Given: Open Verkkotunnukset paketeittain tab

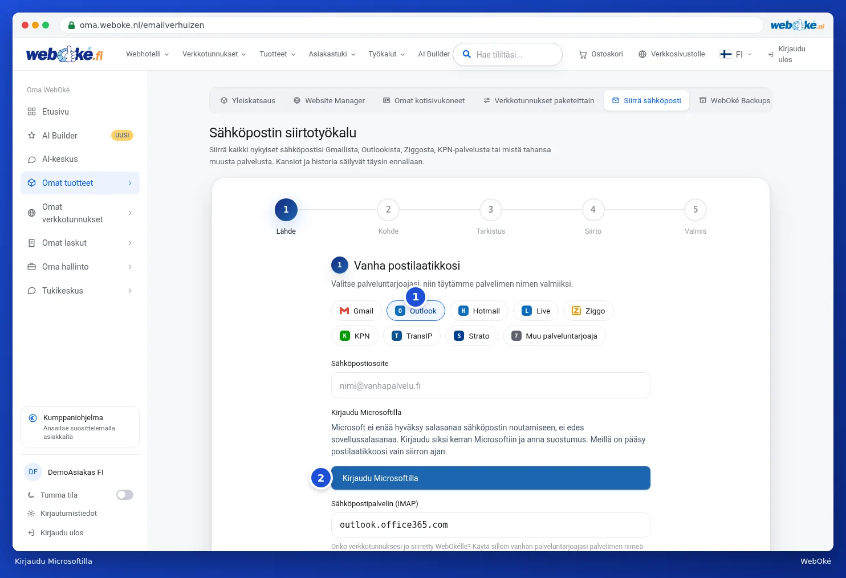Looking at the screenshot, I should 539,100.
